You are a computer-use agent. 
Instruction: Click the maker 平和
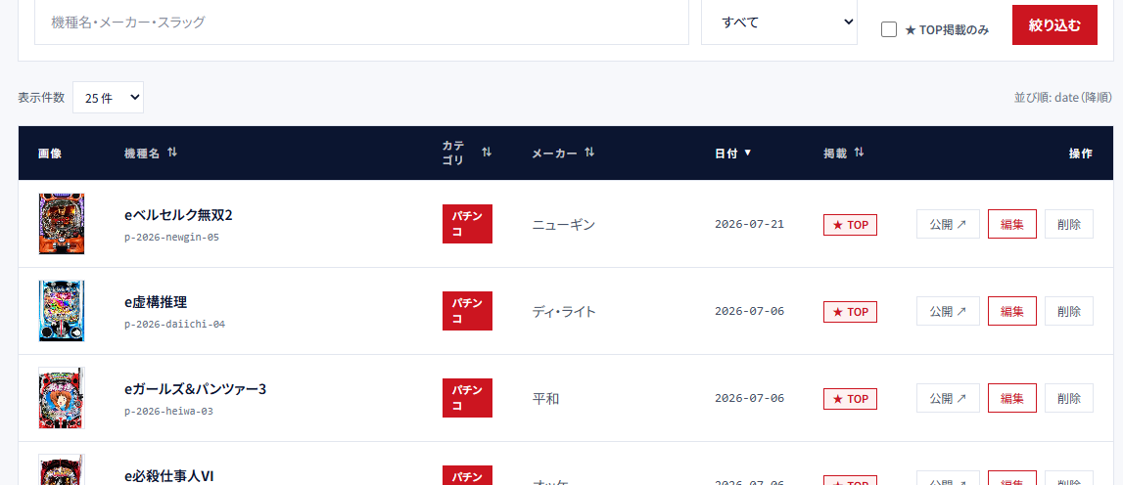pyautogui.click(x=545, y=399)
